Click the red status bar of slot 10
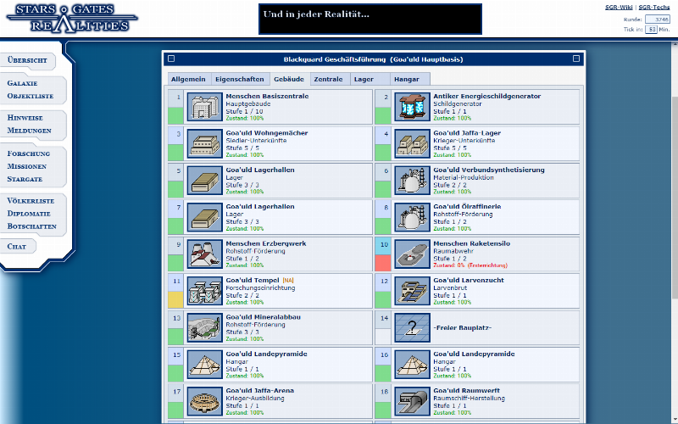Screen dimensions: 678x424 click(x=383, y=262)
